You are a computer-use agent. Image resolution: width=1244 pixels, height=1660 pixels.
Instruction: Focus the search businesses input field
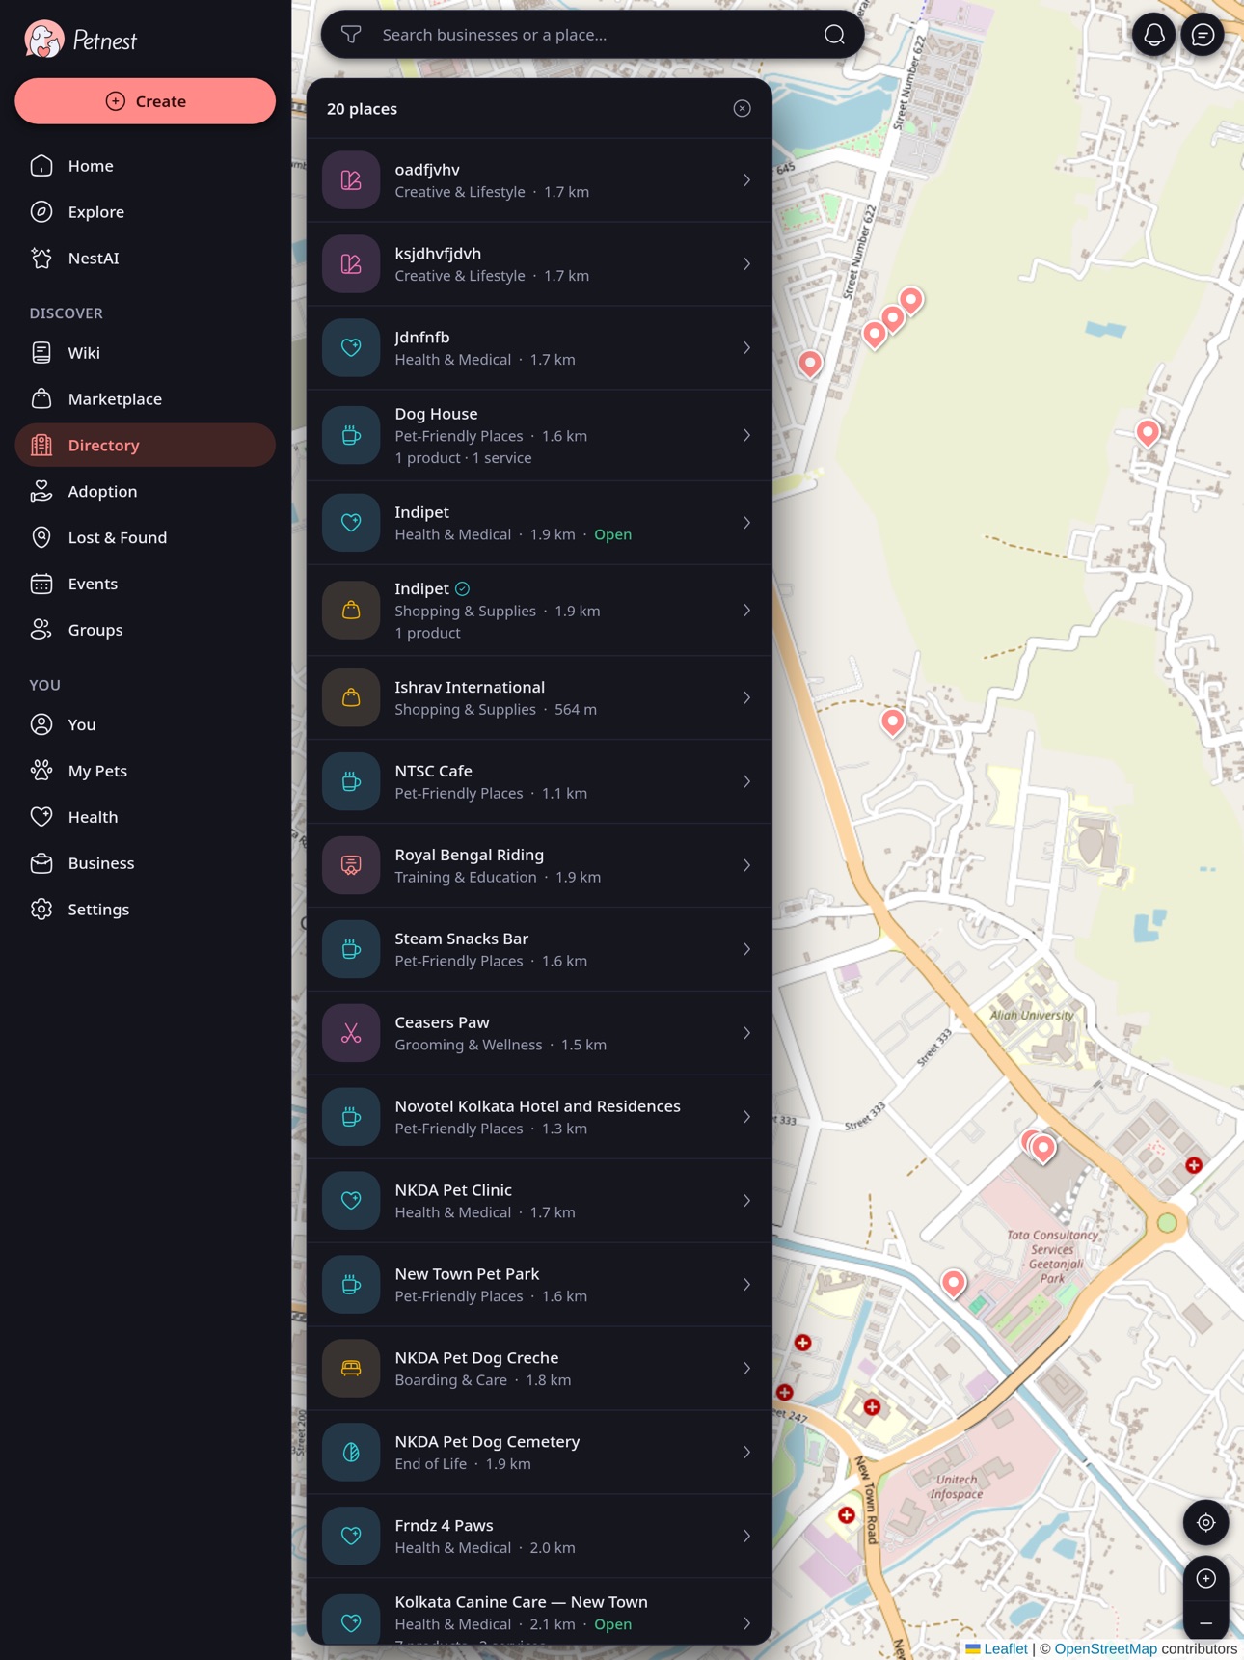(x=592, y=35)
